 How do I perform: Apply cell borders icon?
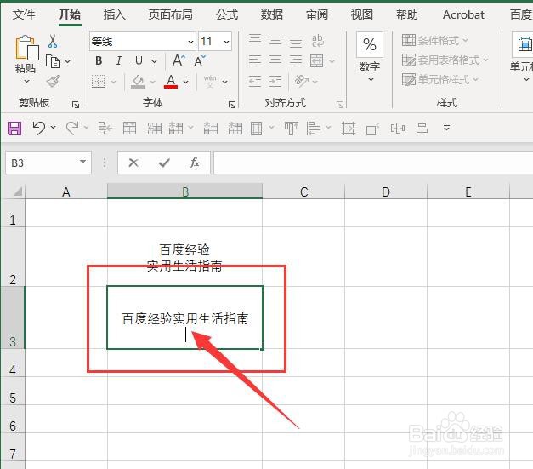click(99, 82)
